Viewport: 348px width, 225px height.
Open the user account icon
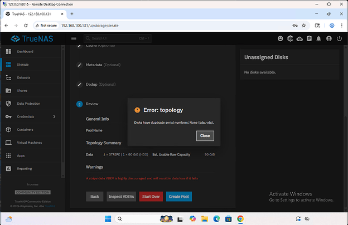[x=329, y=38]
